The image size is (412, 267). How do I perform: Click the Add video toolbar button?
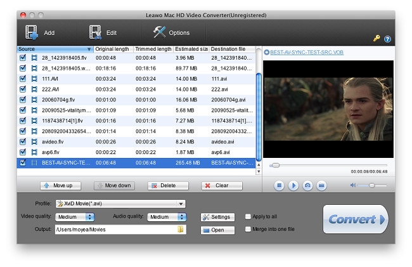(x=40, y=32)
